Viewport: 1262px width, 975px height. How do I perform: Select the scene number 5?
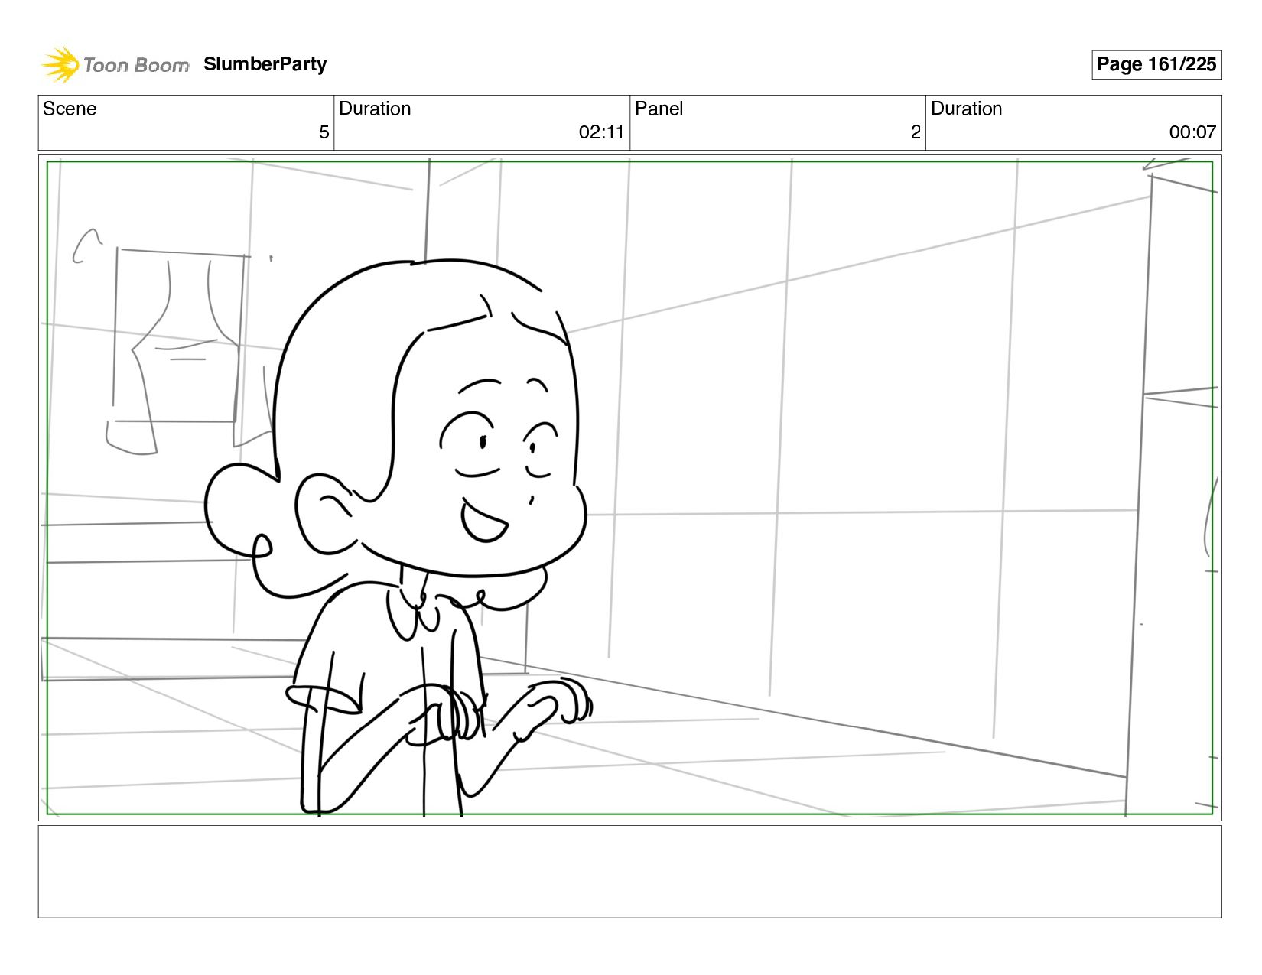(324, 132)
